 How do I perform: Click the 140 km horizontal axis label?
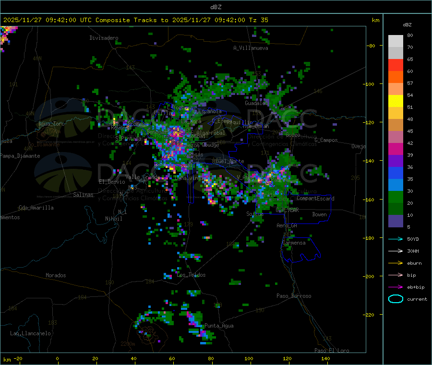pyautogui.click(x=325, y=358)
